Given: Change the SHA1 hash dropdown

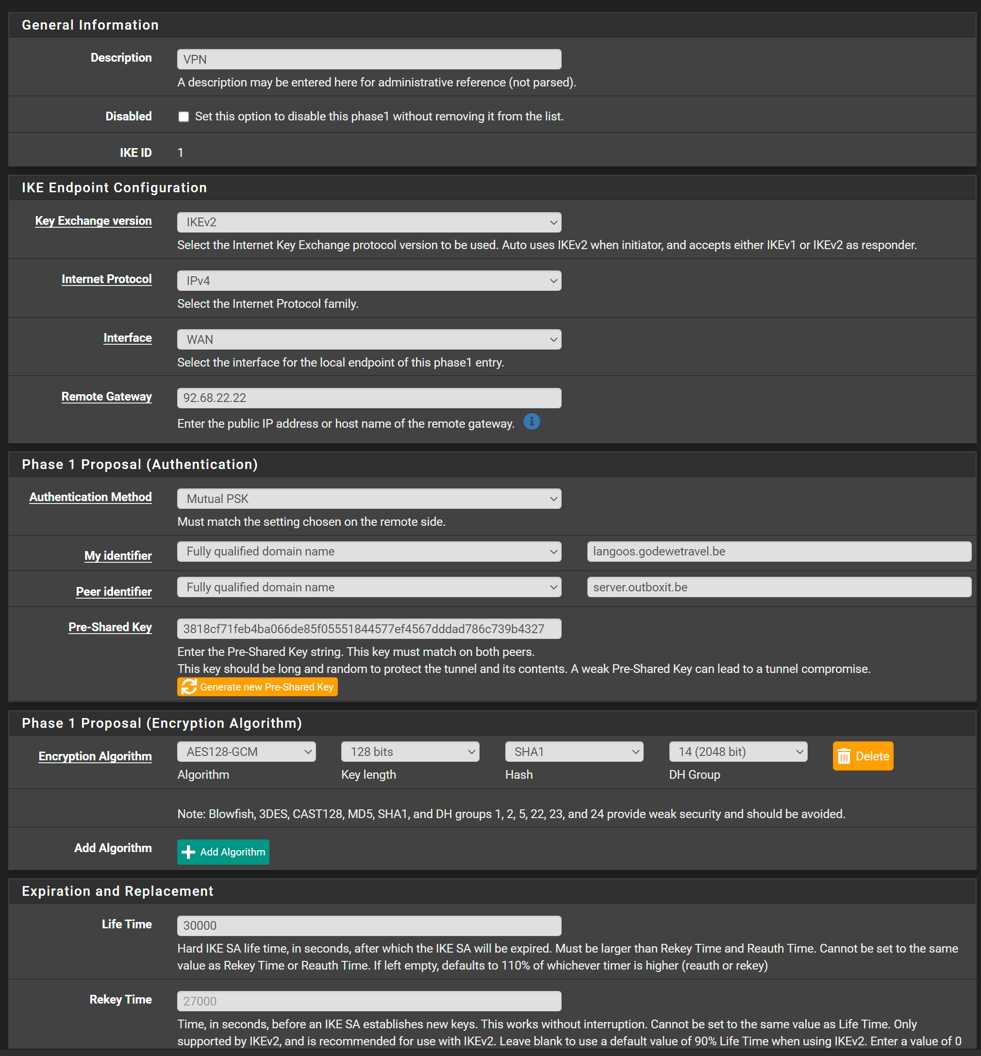Looking at the screenshot, I should pyautogui.click(x=574, y=752).
